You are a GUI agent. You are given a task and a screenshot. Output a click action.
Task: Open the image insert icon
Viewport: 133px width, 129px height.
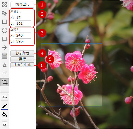pos(5,124)
